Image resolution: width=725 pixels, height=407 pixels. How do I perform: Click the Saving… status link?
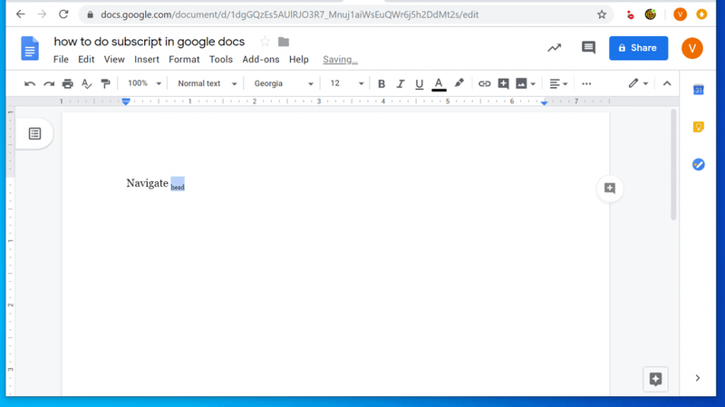click(x=340, y=60)
